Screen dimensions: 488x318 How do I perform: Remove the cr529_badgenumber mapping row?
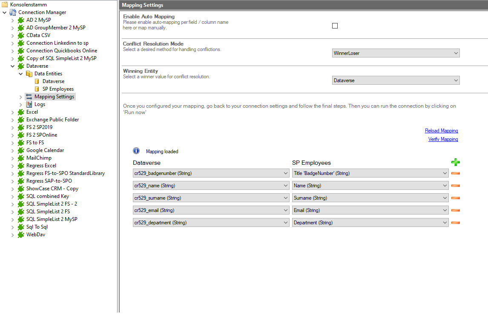[455, 173]
